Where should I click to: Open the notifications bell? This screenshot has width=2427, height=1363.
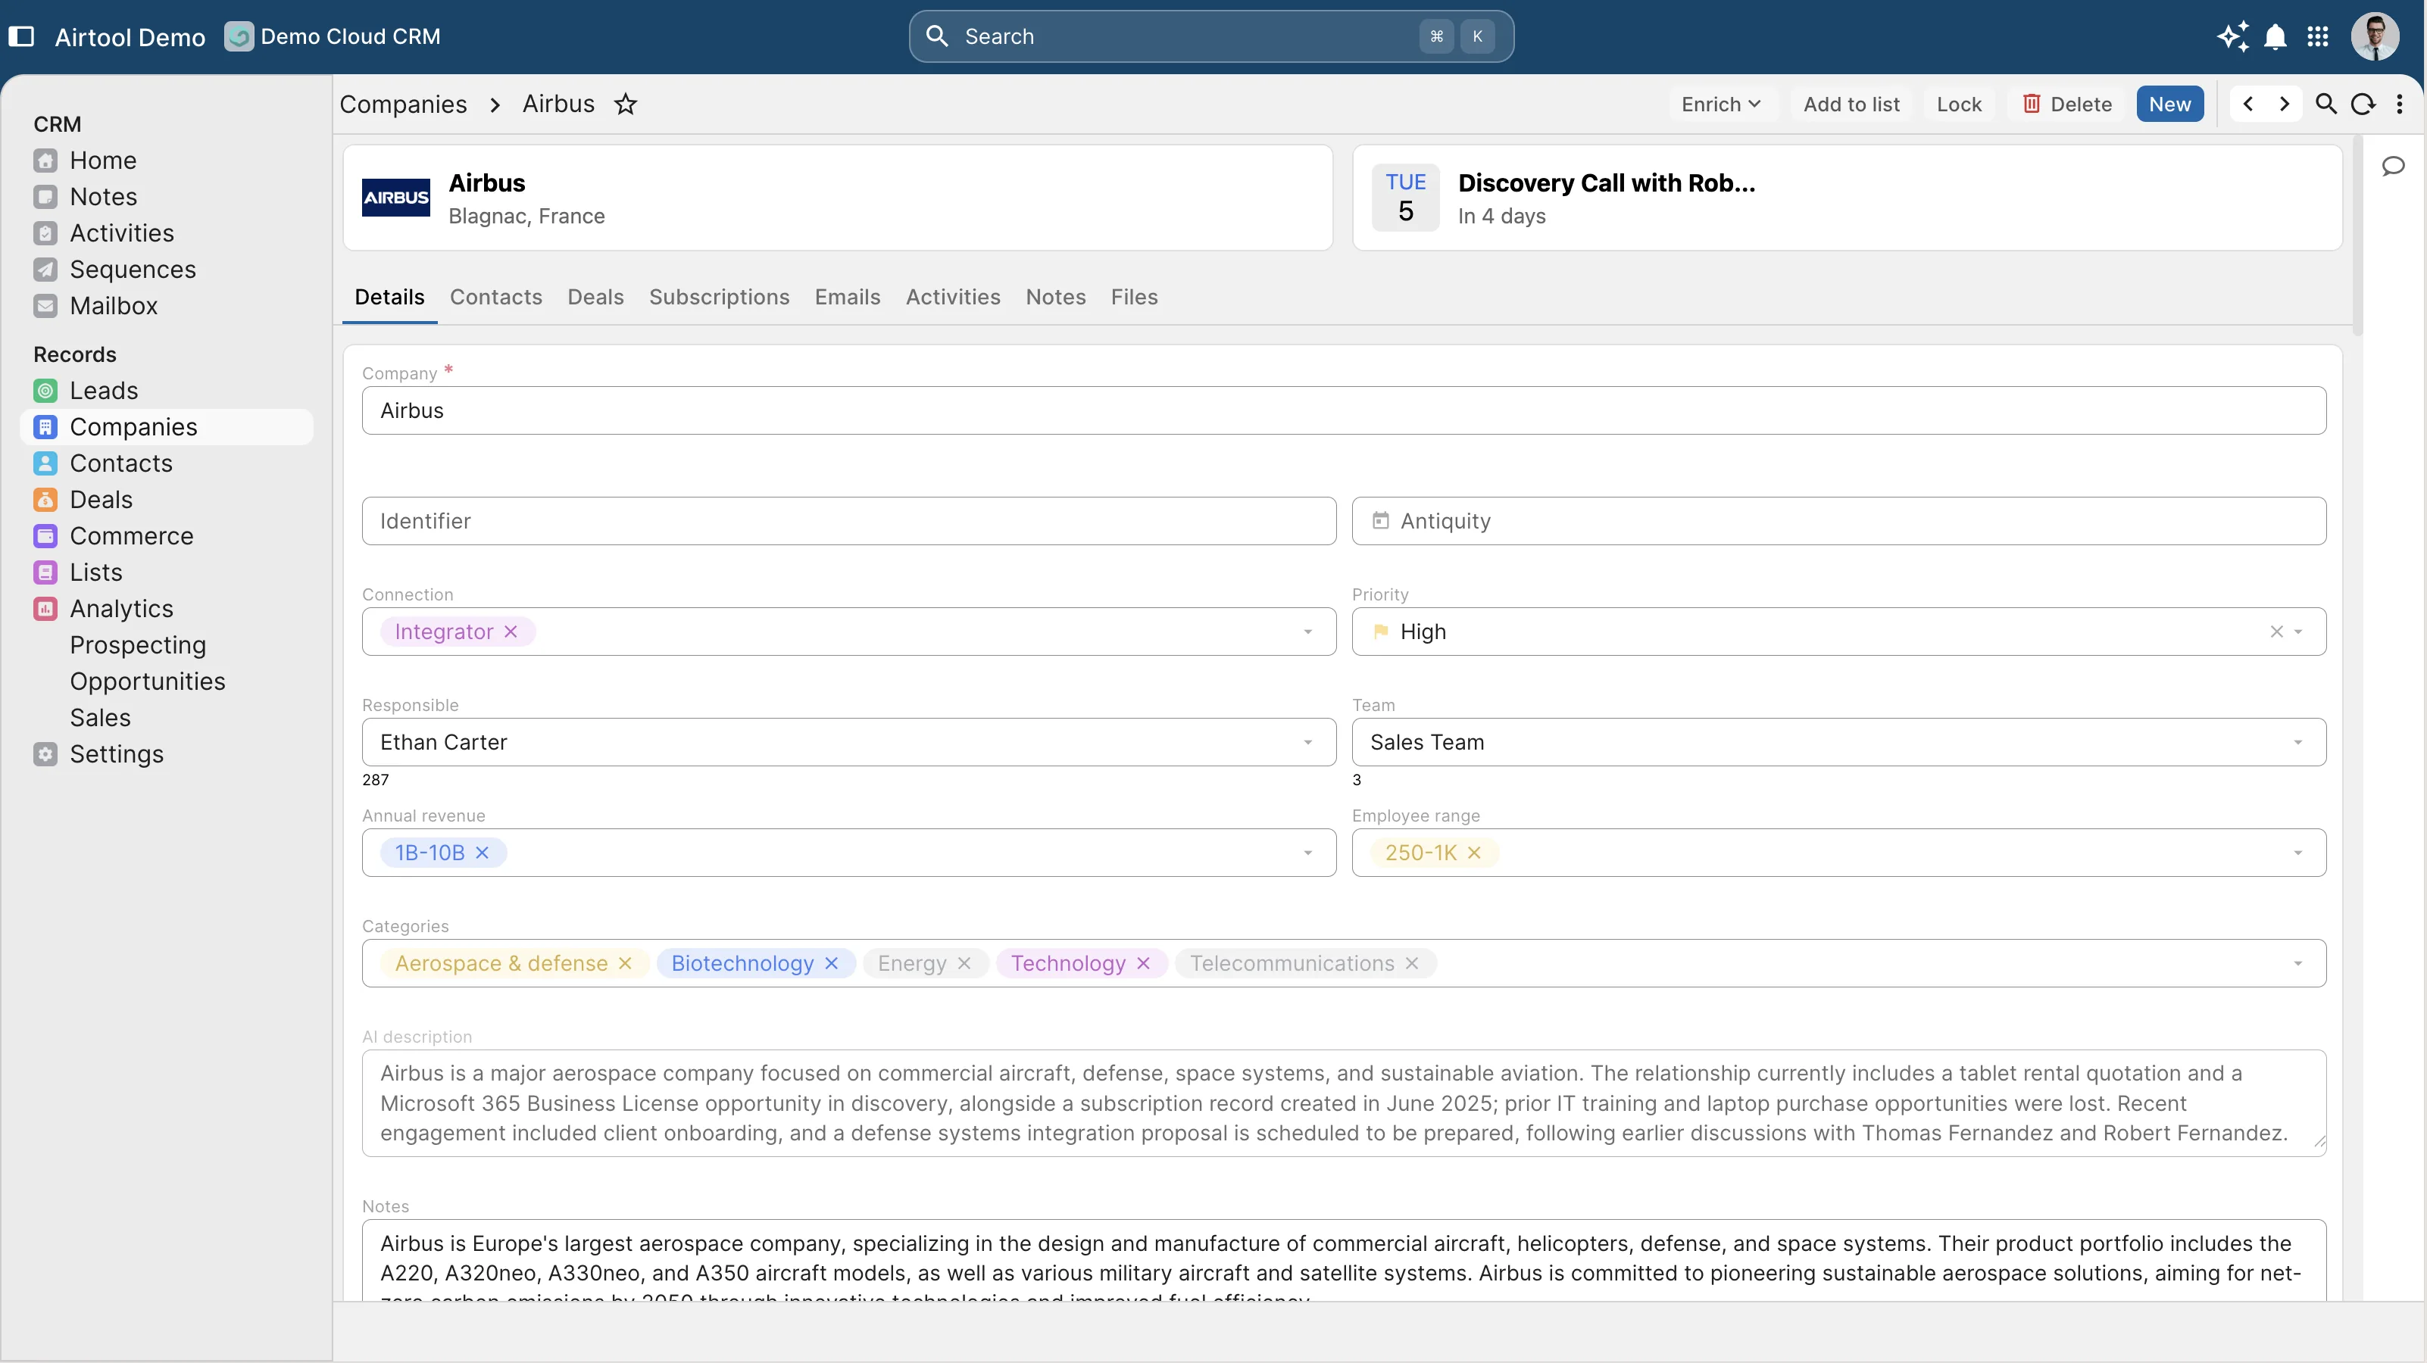[2276, 37]
